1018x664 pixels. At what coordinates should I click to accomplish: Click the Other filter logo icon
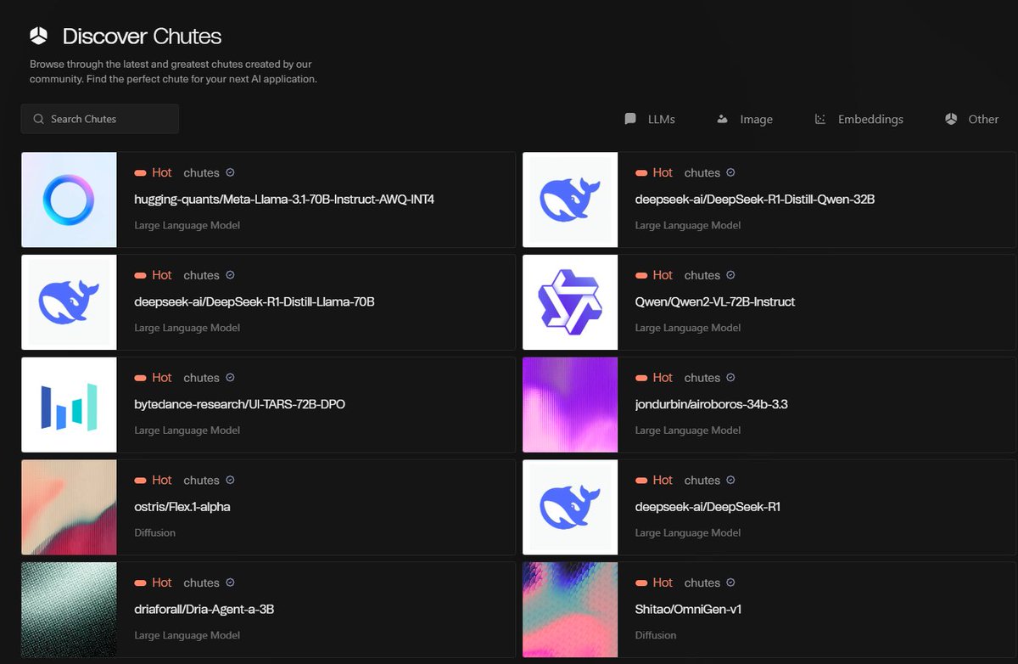tap(951, 119)
